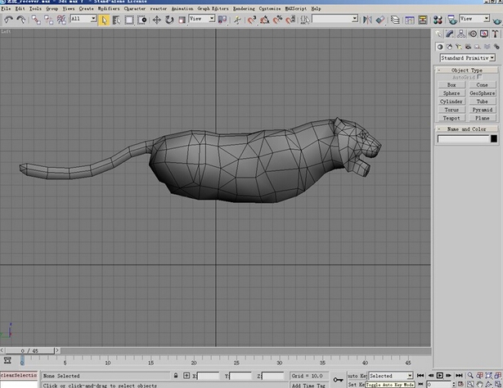This screenshot has width=503, height=388.
Task: Click Quick Render teapot icon
Action: click(x=497, y=20)
